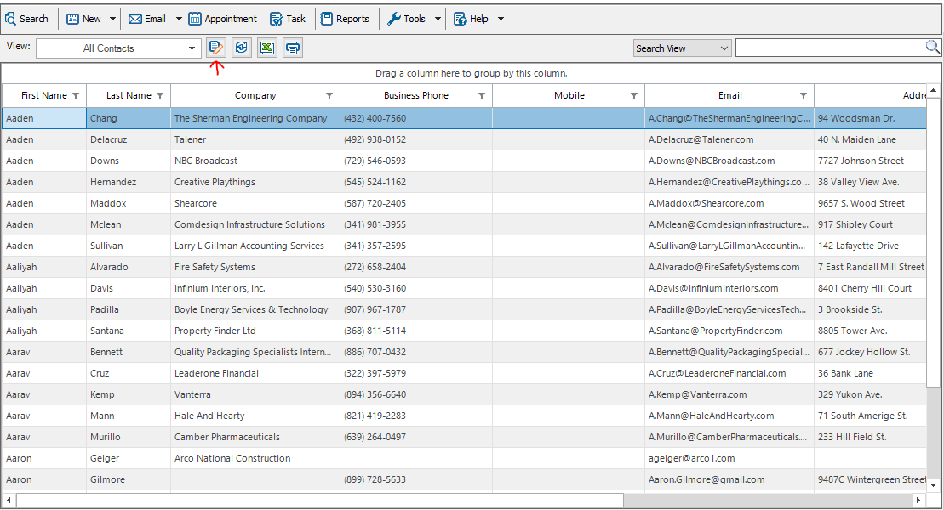Click address 677 Jockey Hollow St.
The image size is (944, 510).
871,353
